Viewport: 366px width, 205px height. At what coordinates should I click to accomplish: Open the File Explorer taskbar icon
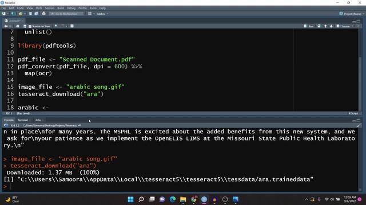click(183, 199)
